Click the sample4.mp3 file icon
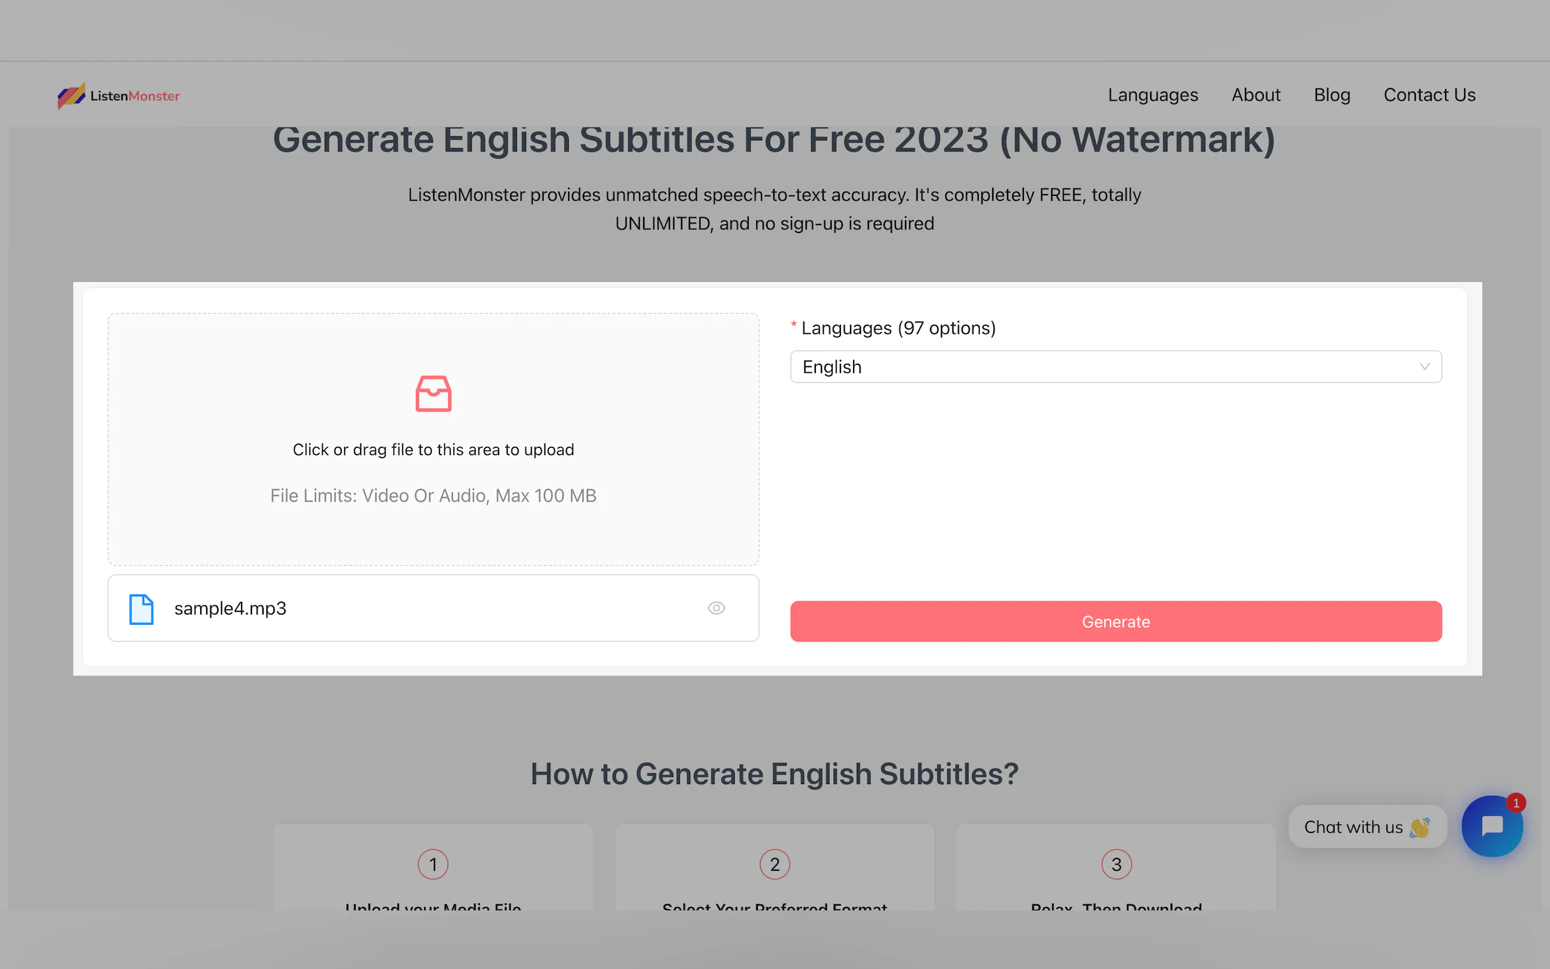Image resolution: width=1550 pixels, height=969 pixels. (141, 608)
